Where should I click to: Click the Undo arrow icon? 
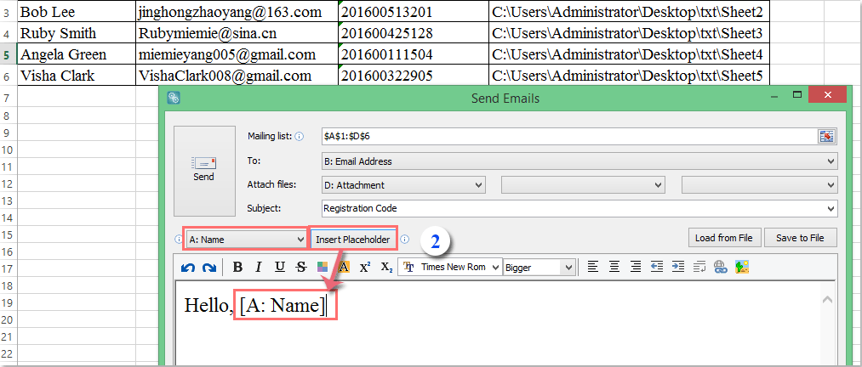pyautogui.click(x=188, y=268)
